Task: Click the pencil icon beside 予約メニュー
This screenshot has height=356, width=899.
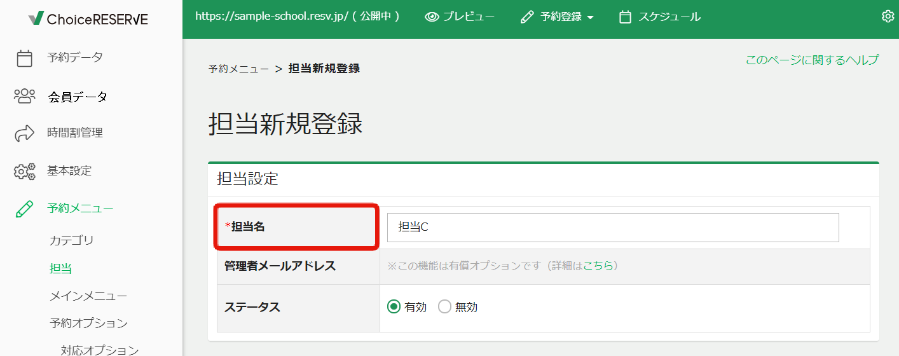Action: (x=24, y=209)
